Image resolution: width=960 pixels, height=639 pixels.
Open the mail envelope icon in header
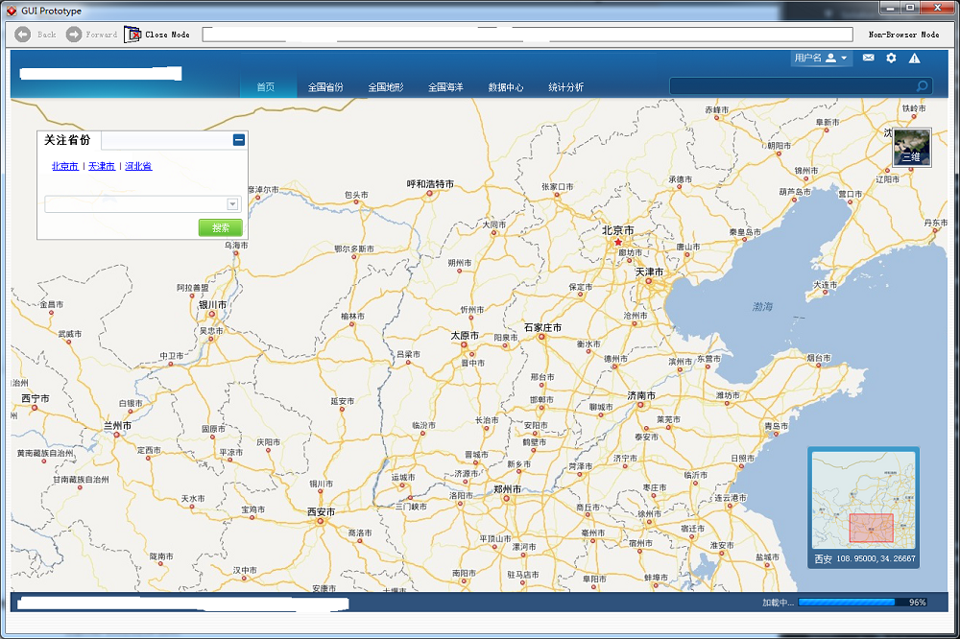point(868,58)
